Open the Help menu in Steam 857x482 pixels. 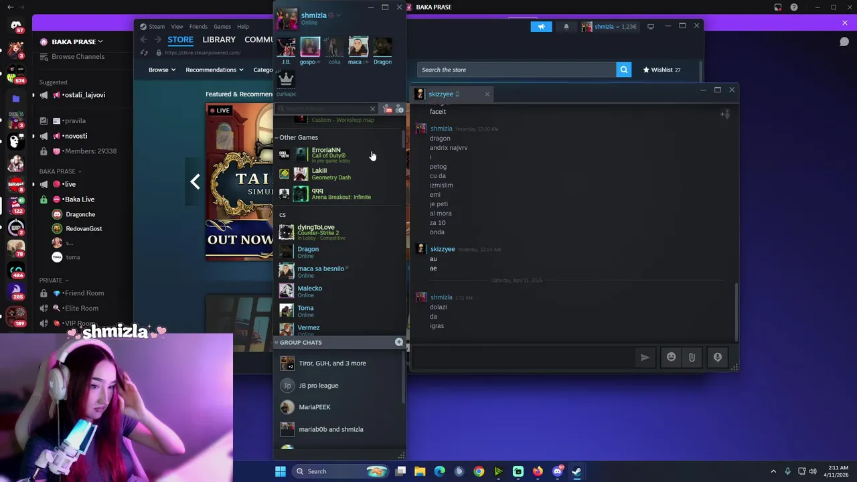tap(242, 27)
